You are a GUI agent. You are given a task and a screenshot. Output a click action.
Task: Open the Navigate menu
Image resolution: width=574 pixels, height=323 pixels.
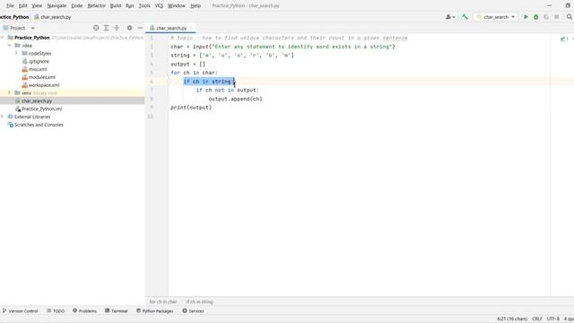coord(57,6)
